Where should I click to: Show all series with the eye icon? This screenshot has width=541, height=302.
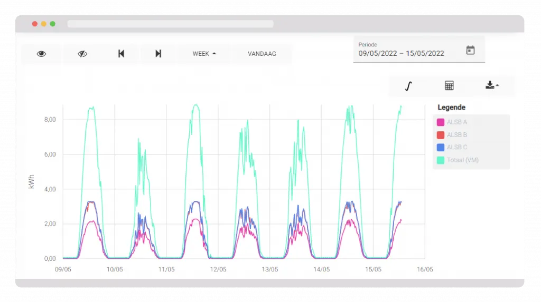click(41, 54)
